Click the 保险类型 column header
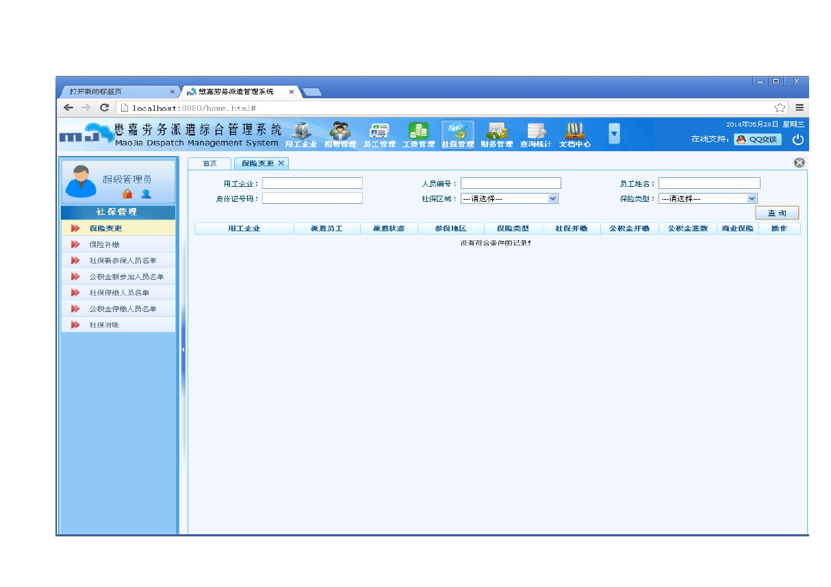 513,229
